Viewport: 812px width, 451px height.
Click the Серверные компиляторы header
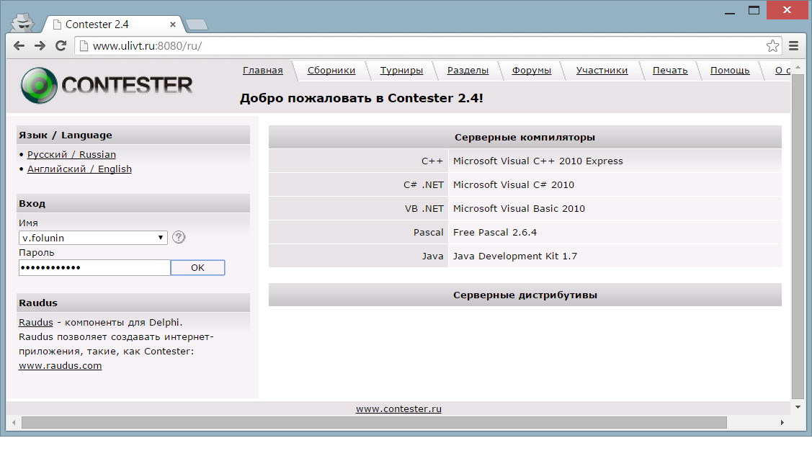525,137
